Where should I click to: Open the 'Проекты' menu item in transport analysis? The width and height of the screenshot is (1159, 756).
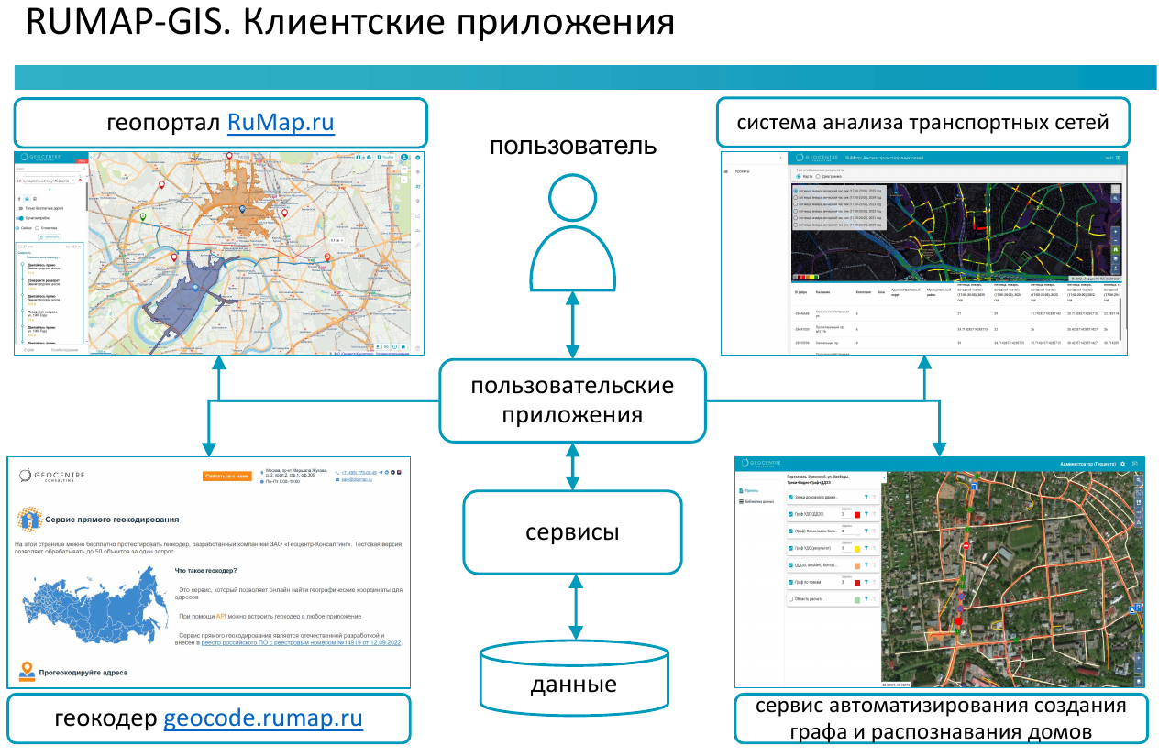tap(743, 171)
